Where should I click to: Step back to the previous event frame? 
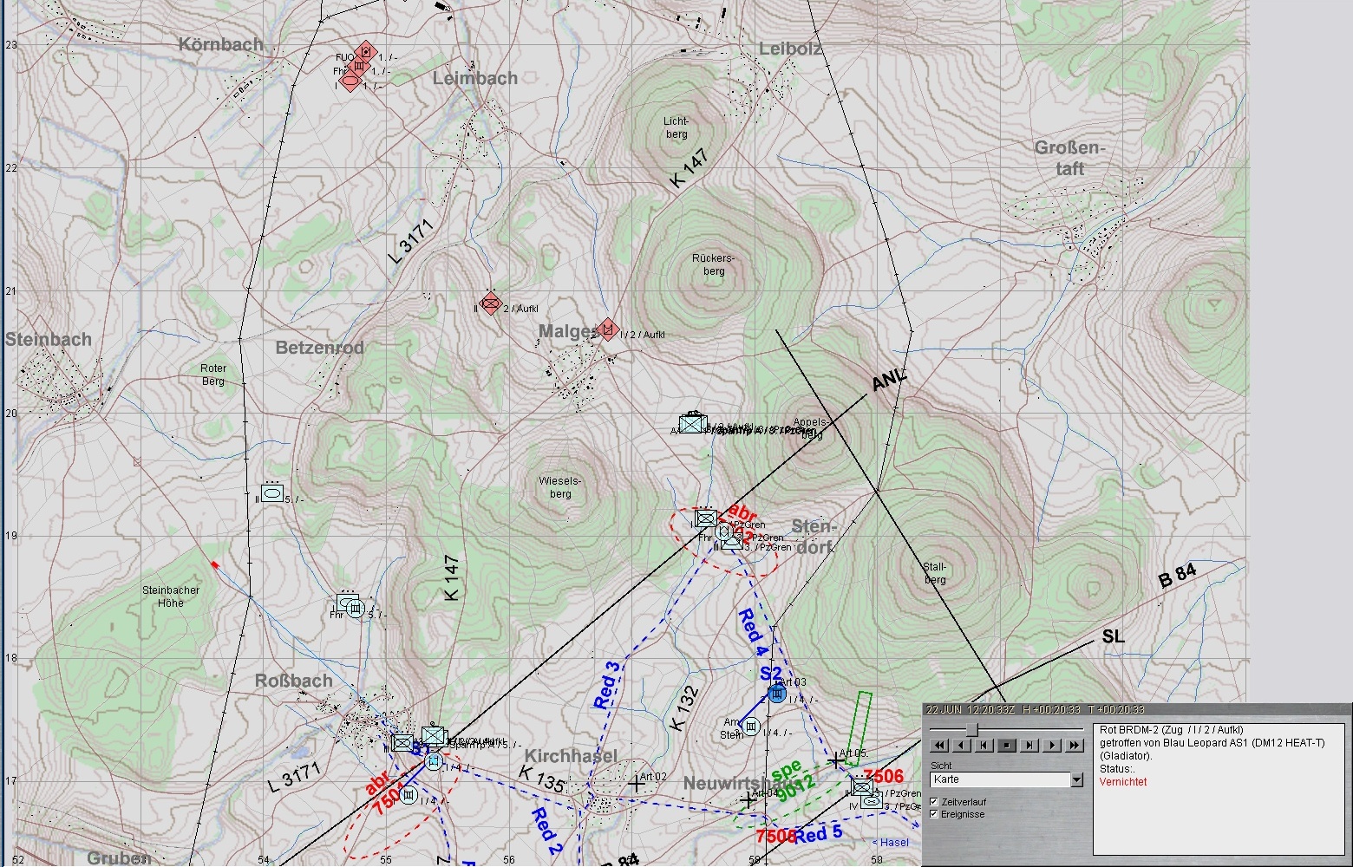pos(984,745)
